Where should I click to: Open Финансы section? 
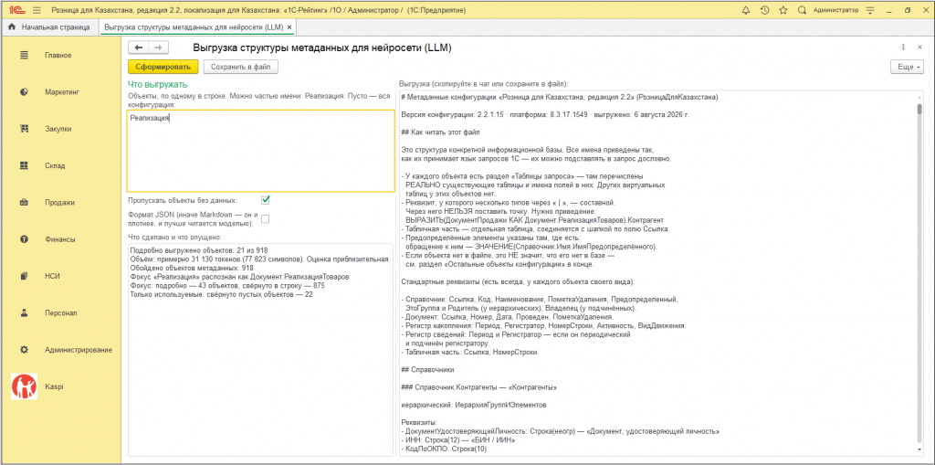[x=60, y=239]
